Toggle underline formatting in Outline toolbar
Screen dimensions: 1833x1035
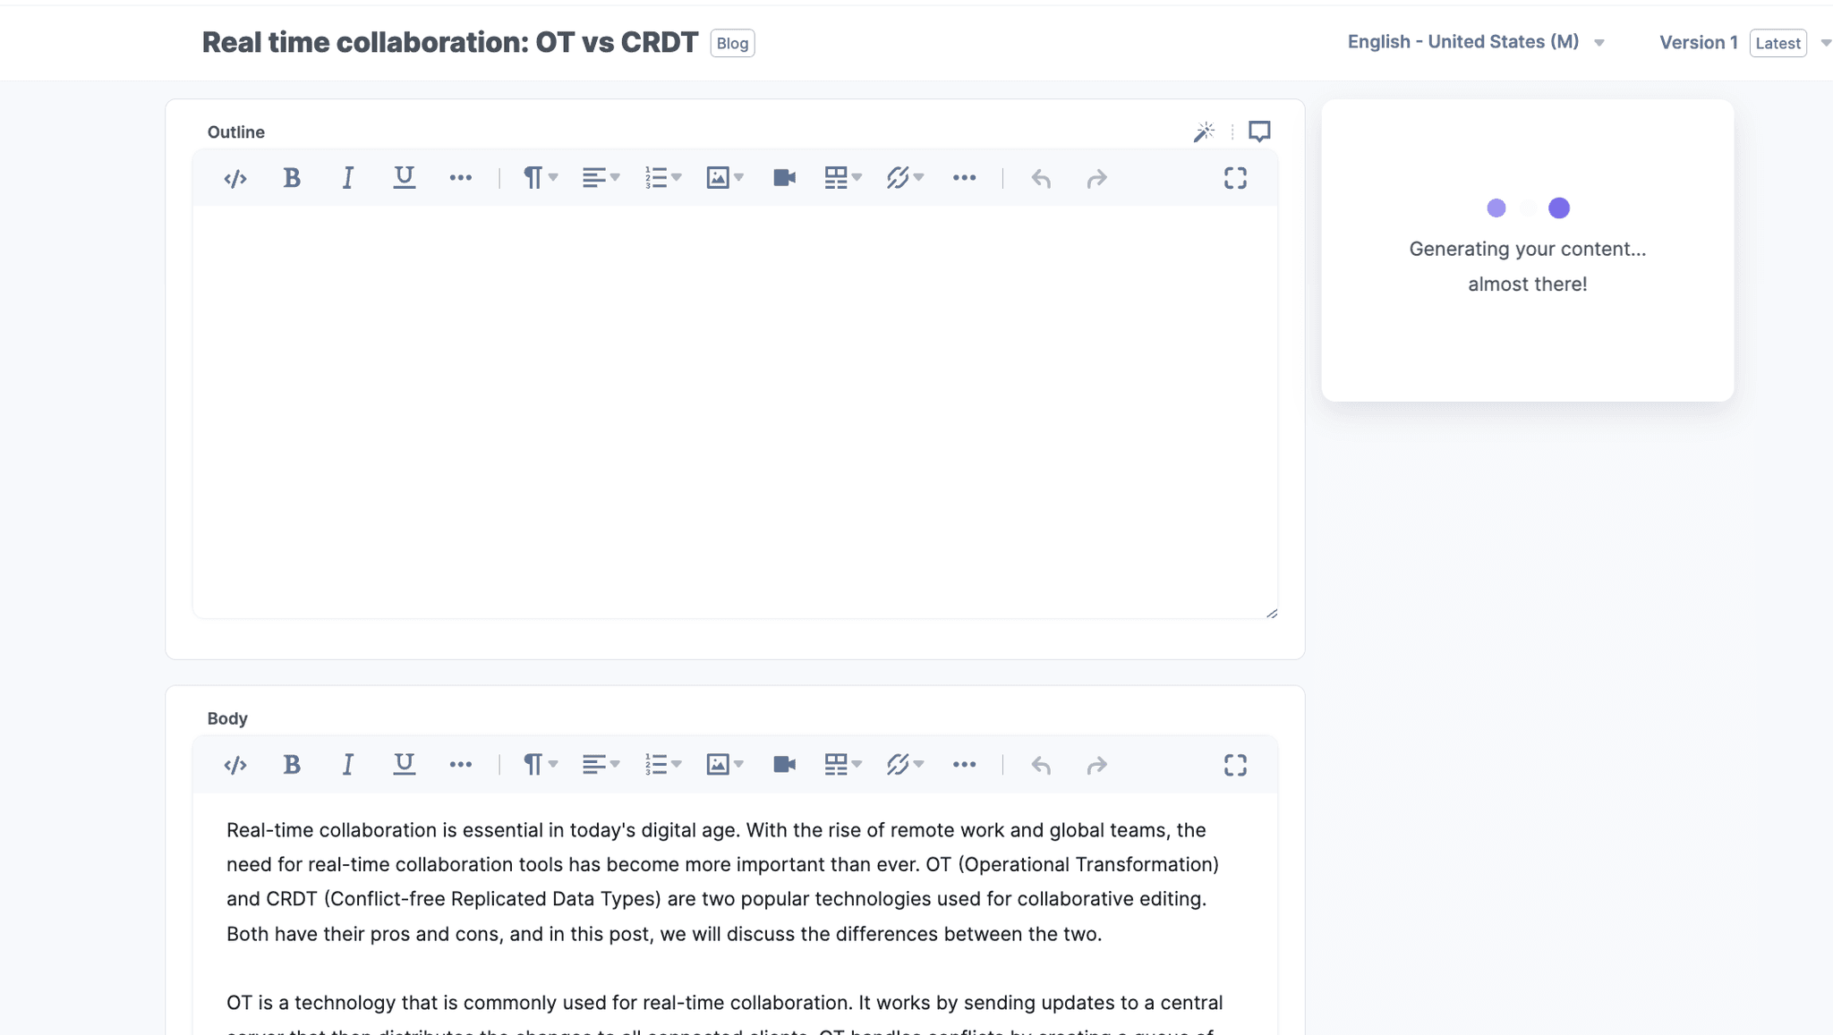[x=404, y=178]
